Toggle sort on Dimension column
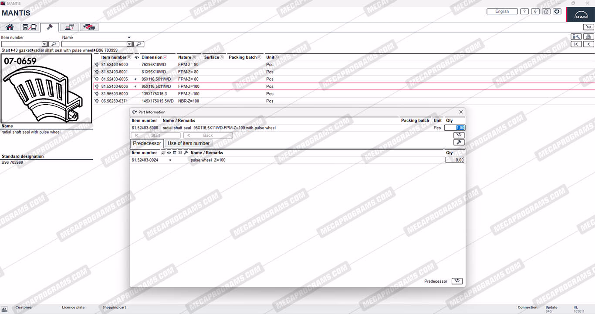Image resolution: width=595 pixels, height=314 pixels. coord(165,57)
